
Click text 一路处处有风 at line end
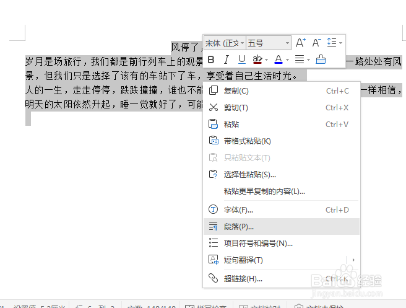click(x=373, y=62)
